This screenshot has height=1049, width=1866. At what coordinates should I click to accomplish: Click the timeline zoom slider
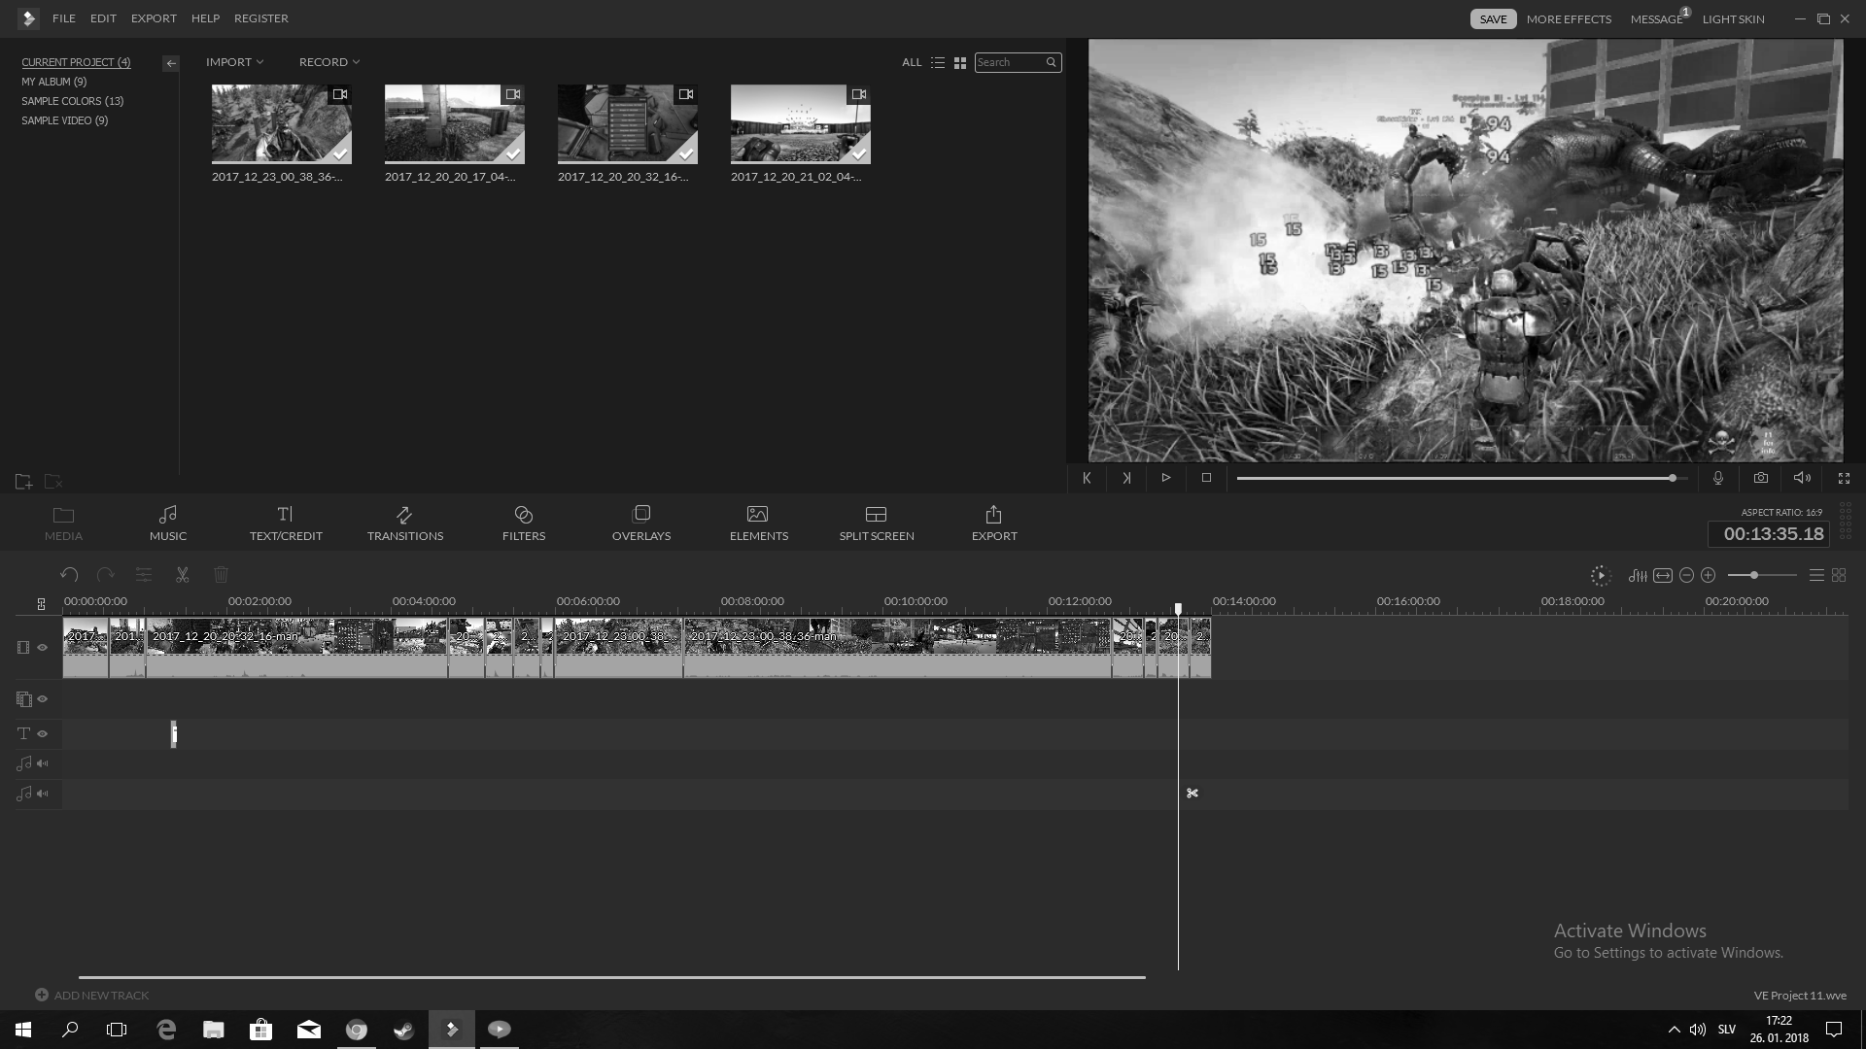(x=1754, y=576)
